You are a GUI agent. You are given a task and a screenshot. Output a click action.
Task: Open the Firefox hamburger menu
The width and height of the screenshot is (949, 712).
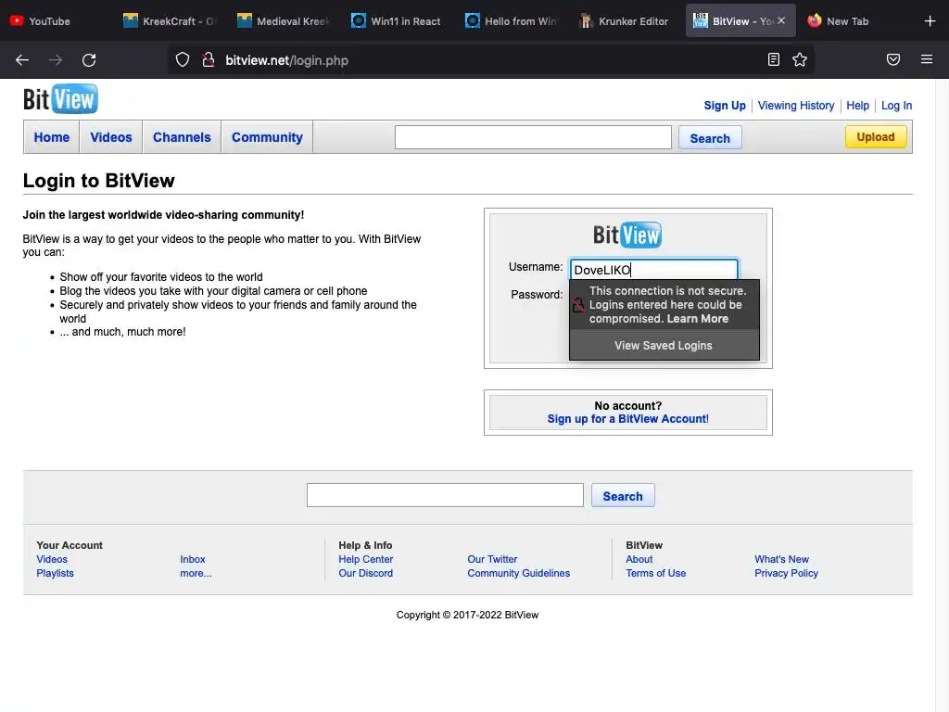[927, 59]
